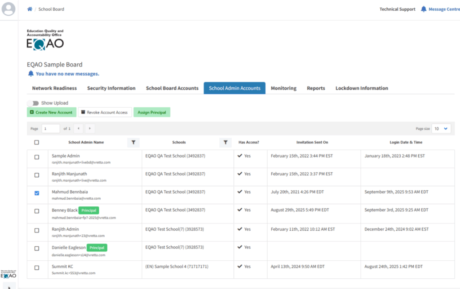Open filter for School Admin Name column
Viewport: 460px width, 289px height.
(133, 142)
